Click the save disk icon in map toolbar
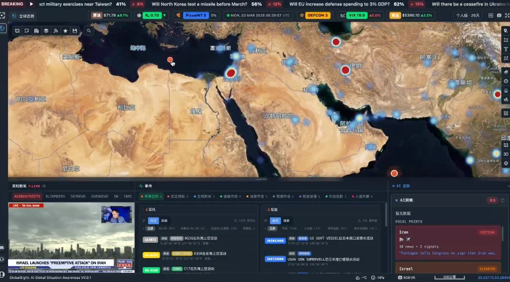510x282 pixels. click(74, 30)
